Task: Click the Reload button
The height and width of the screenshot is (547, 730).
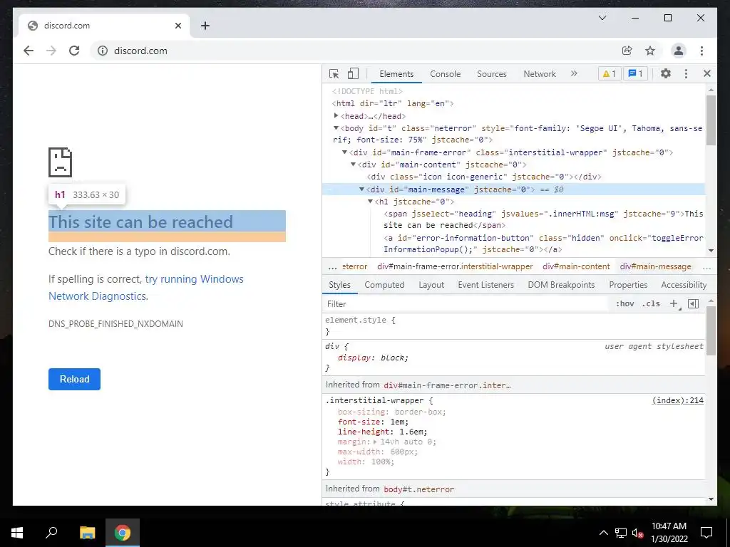Action: (74, 379)
